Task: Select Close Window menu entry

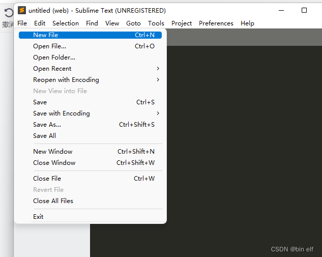Action: tap(90, 163)
